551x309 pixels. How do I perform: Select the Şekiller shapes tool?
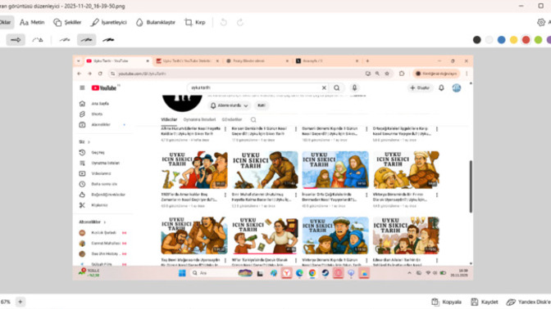67,22
